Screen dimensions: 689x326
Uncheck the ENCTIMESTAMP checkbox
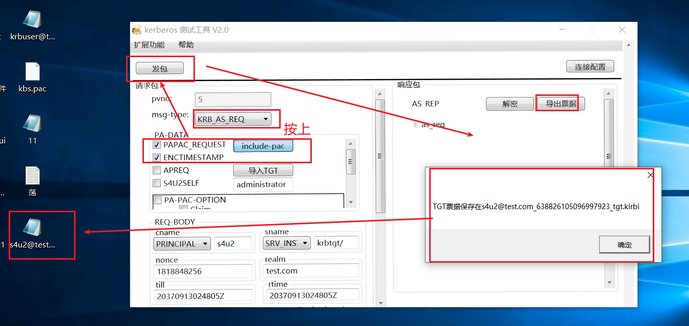pos(157,158)
